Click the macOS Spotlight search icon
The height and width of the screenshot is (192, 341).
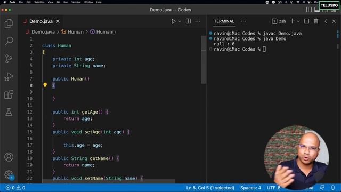coord(304,2)
